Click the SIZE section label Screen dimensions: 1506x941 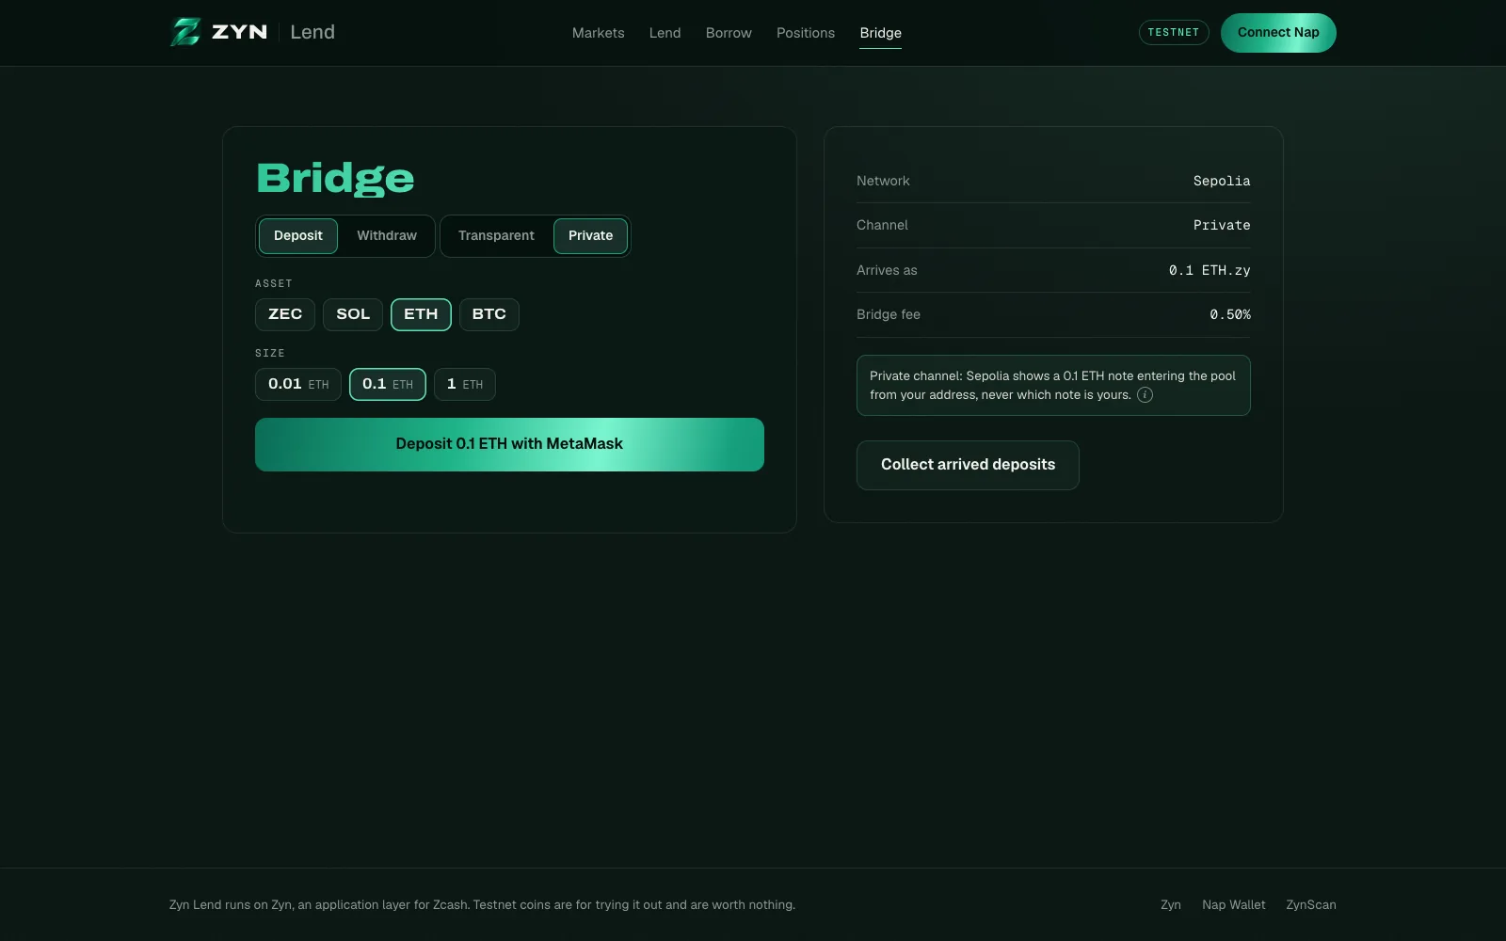[x=270, y=353]
